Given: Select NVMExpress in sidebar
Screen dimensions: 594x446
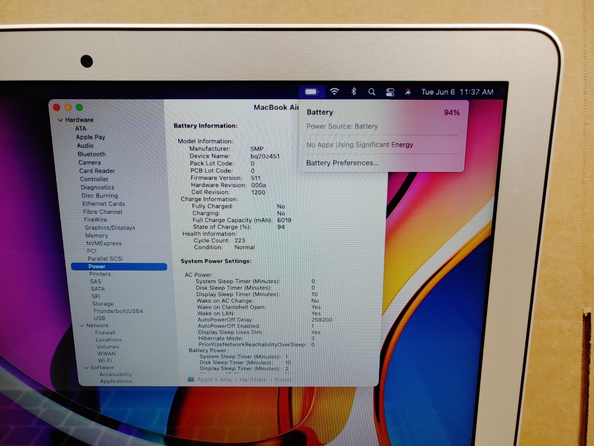Looking at the screenshot, I should (x=104, y=243).
